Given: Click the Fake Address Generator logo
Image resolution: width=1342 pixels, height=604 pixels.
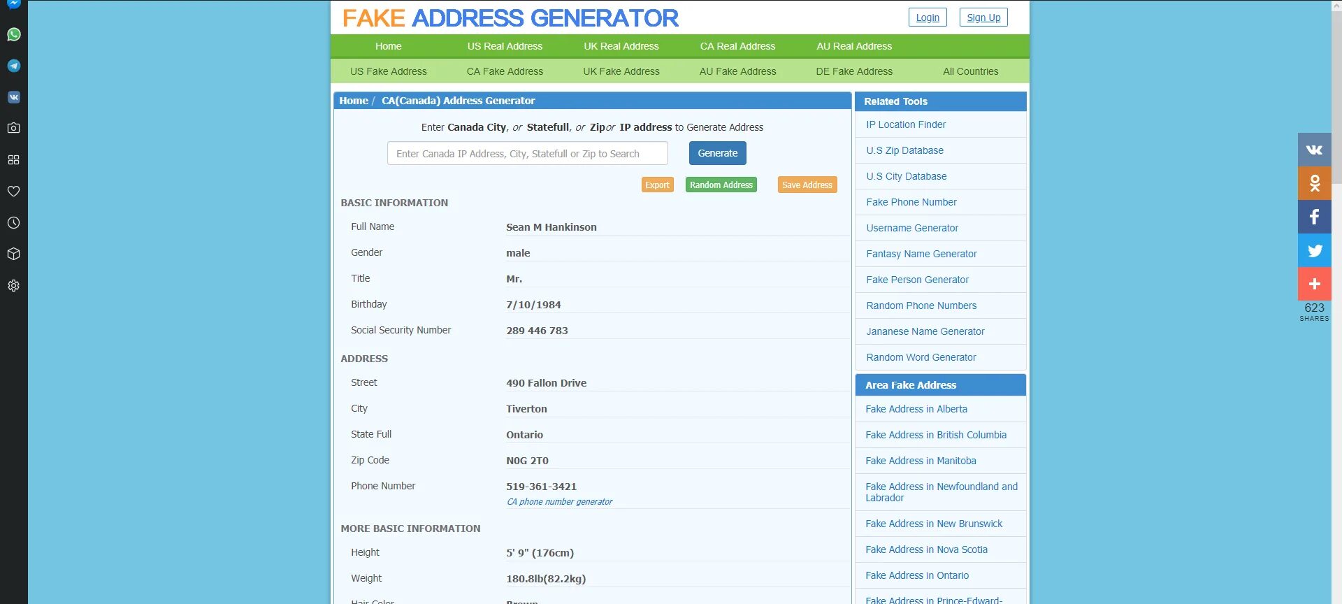Looking at the screenshot, I should [x=510, y=17].
